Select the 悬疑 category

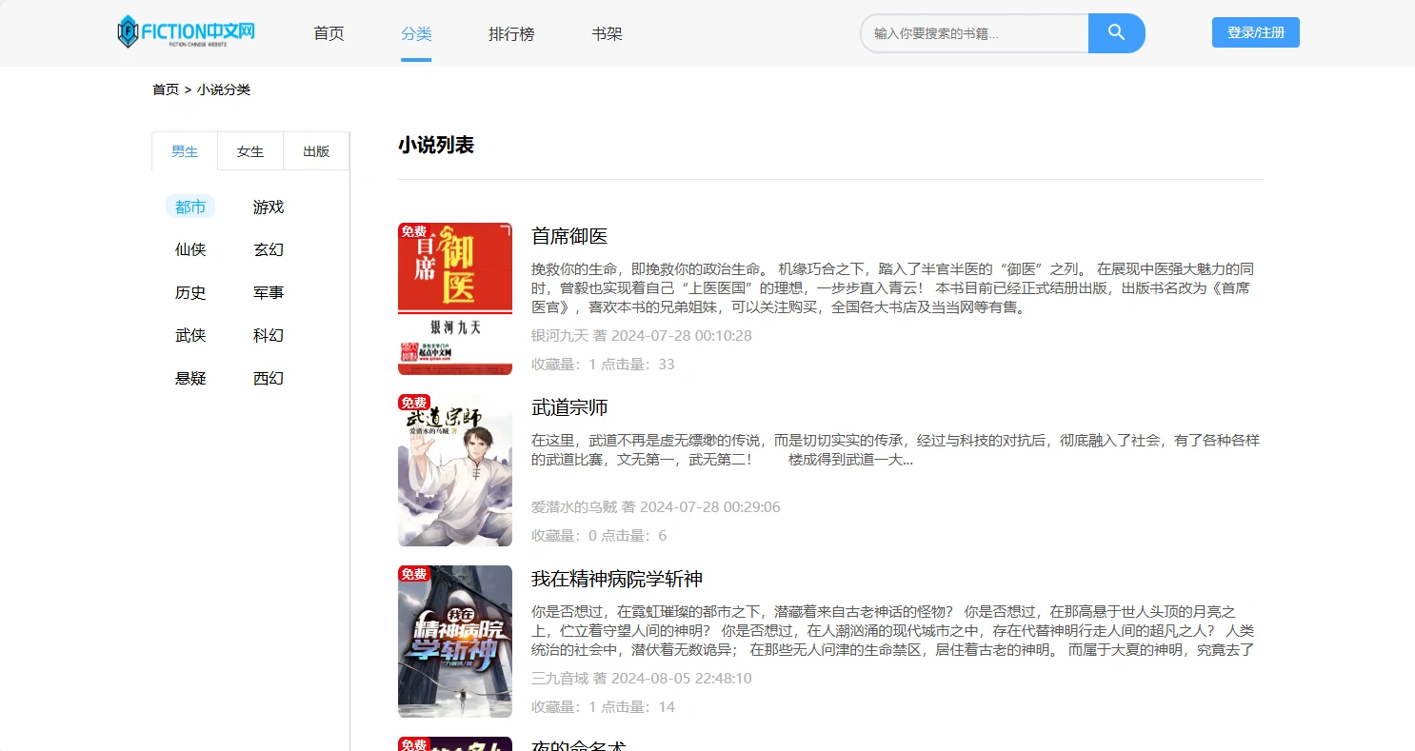point(190,379)
